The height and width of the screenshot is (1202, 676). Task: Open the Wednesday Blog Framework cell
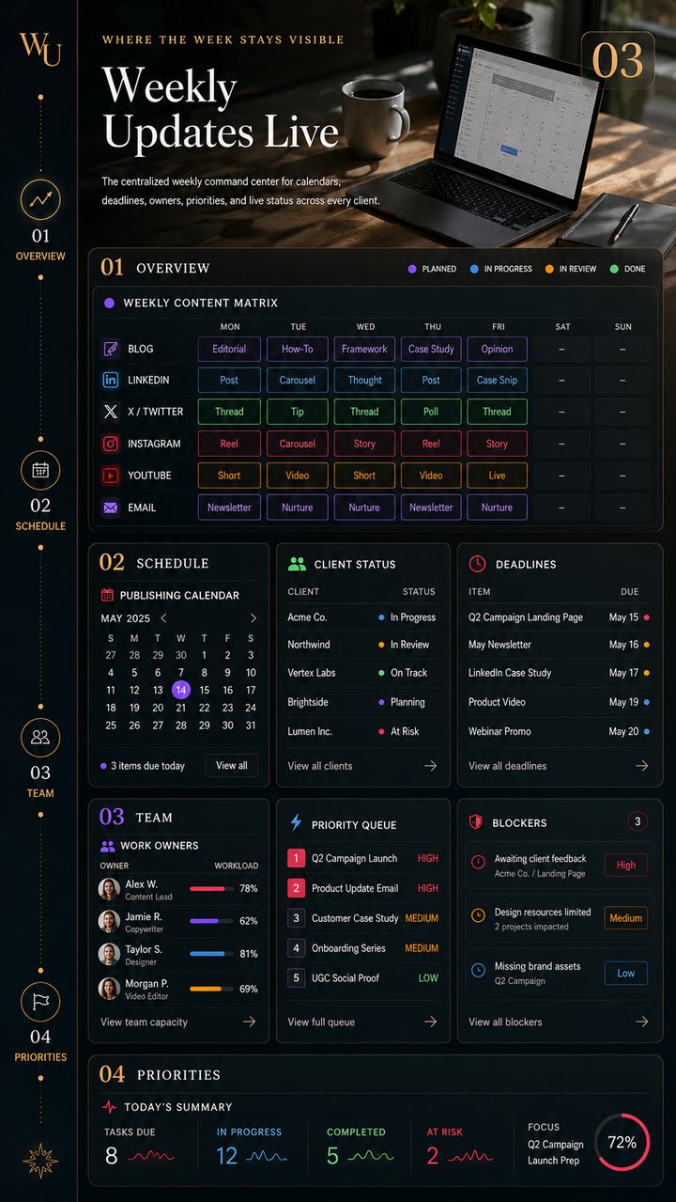tap(364, 349)
